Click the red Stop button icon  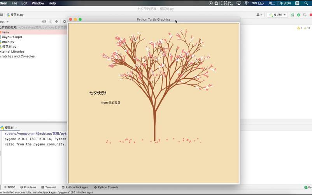[x=311, y=15]
